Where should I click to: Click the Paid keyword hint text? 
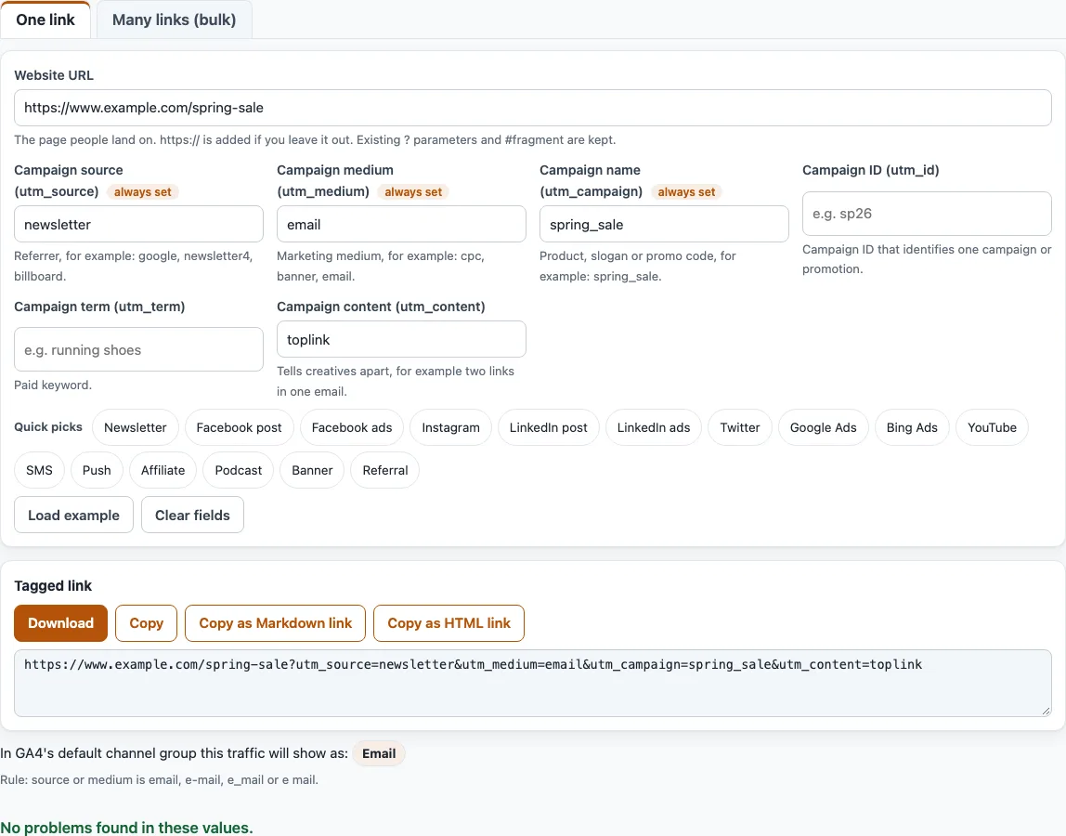[53, 385]
